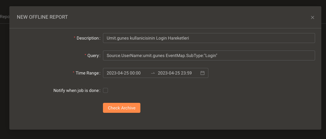Close the New Offline Report dialog
This screenshot has height=139, width=326.
click(x=313, y=17)
